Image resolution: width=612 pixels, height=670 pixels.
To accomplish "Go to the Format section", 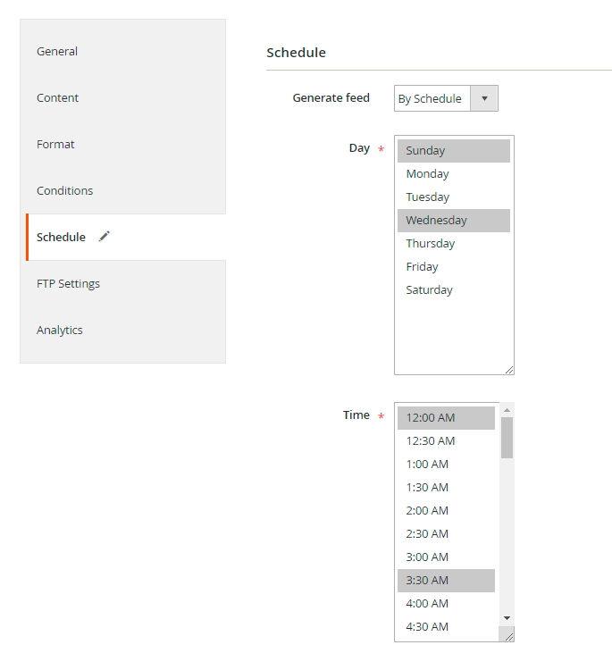I will pyautogui.click(x=55, y=144).
